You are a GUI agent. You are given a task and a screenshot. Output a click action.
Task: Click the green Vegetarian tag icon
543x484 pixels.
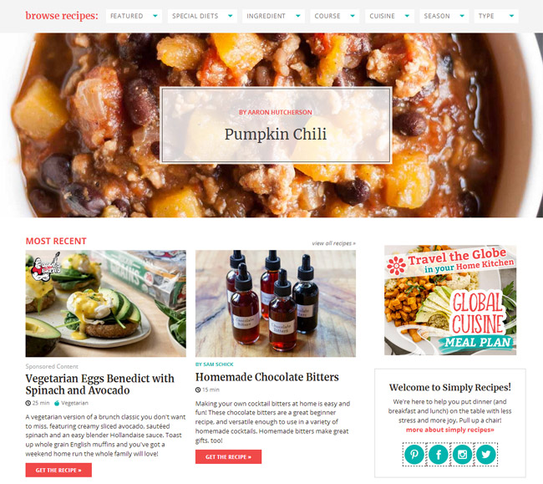tap(57, 403)
